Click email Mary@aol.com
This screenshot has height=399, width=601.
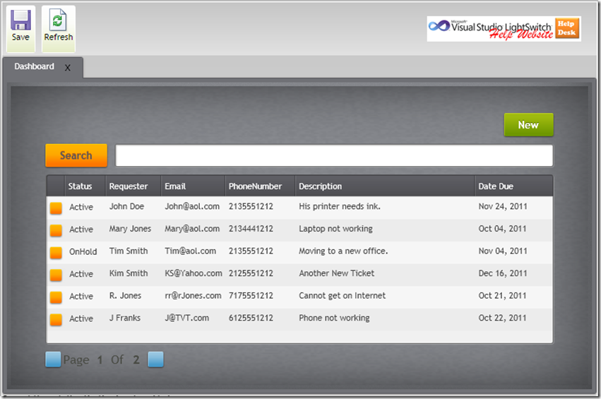[x=192, y=229]
